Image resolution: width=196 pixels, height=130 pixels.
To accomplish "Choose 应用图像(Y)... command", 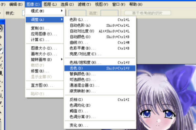I will (x=45, y=34).
